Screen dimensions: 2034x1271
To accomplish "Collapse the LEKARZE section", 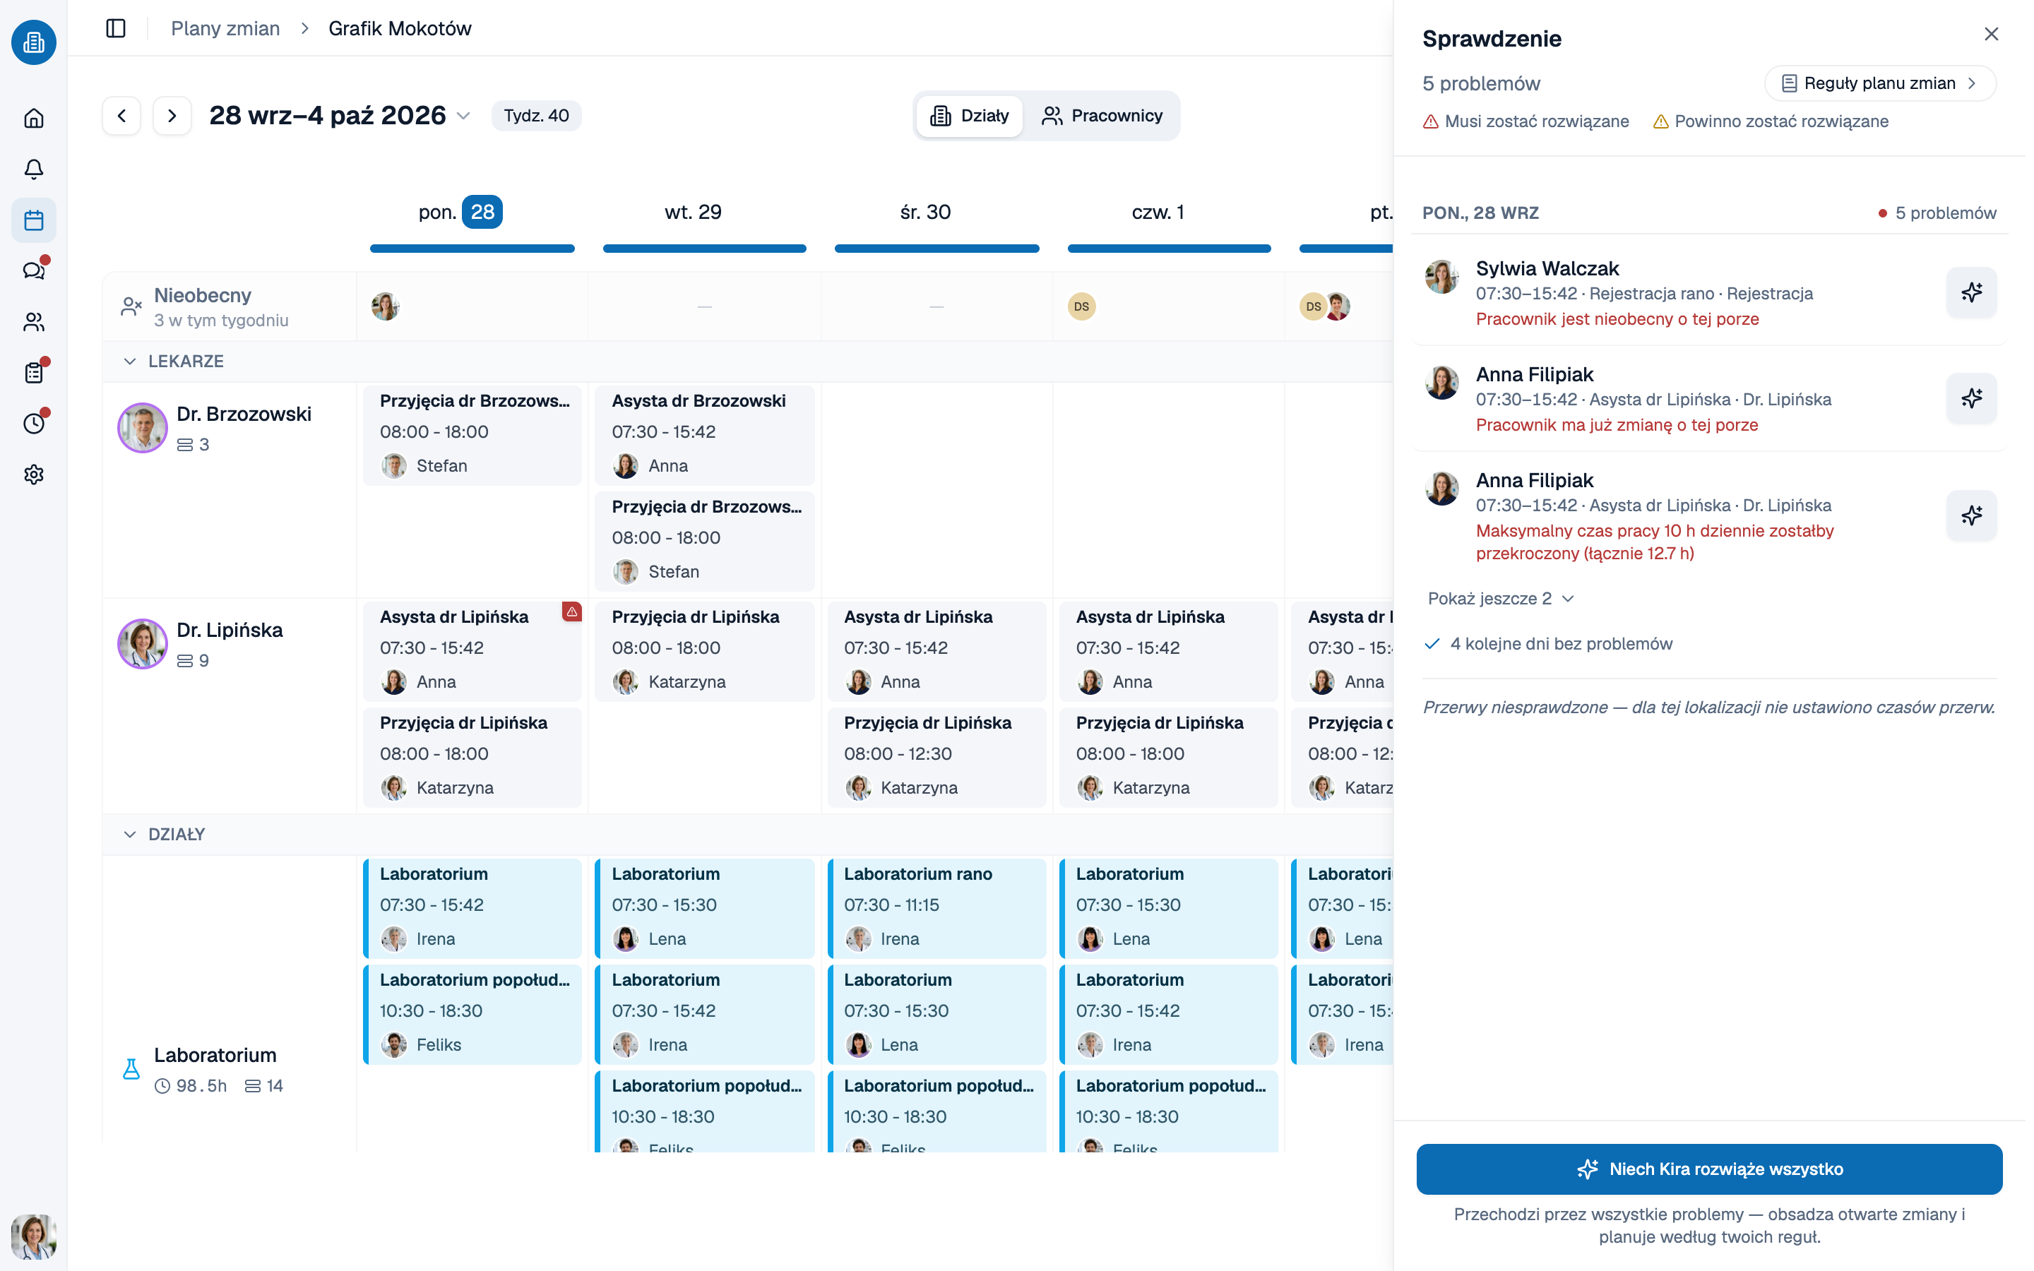I will tap(129, 362).
